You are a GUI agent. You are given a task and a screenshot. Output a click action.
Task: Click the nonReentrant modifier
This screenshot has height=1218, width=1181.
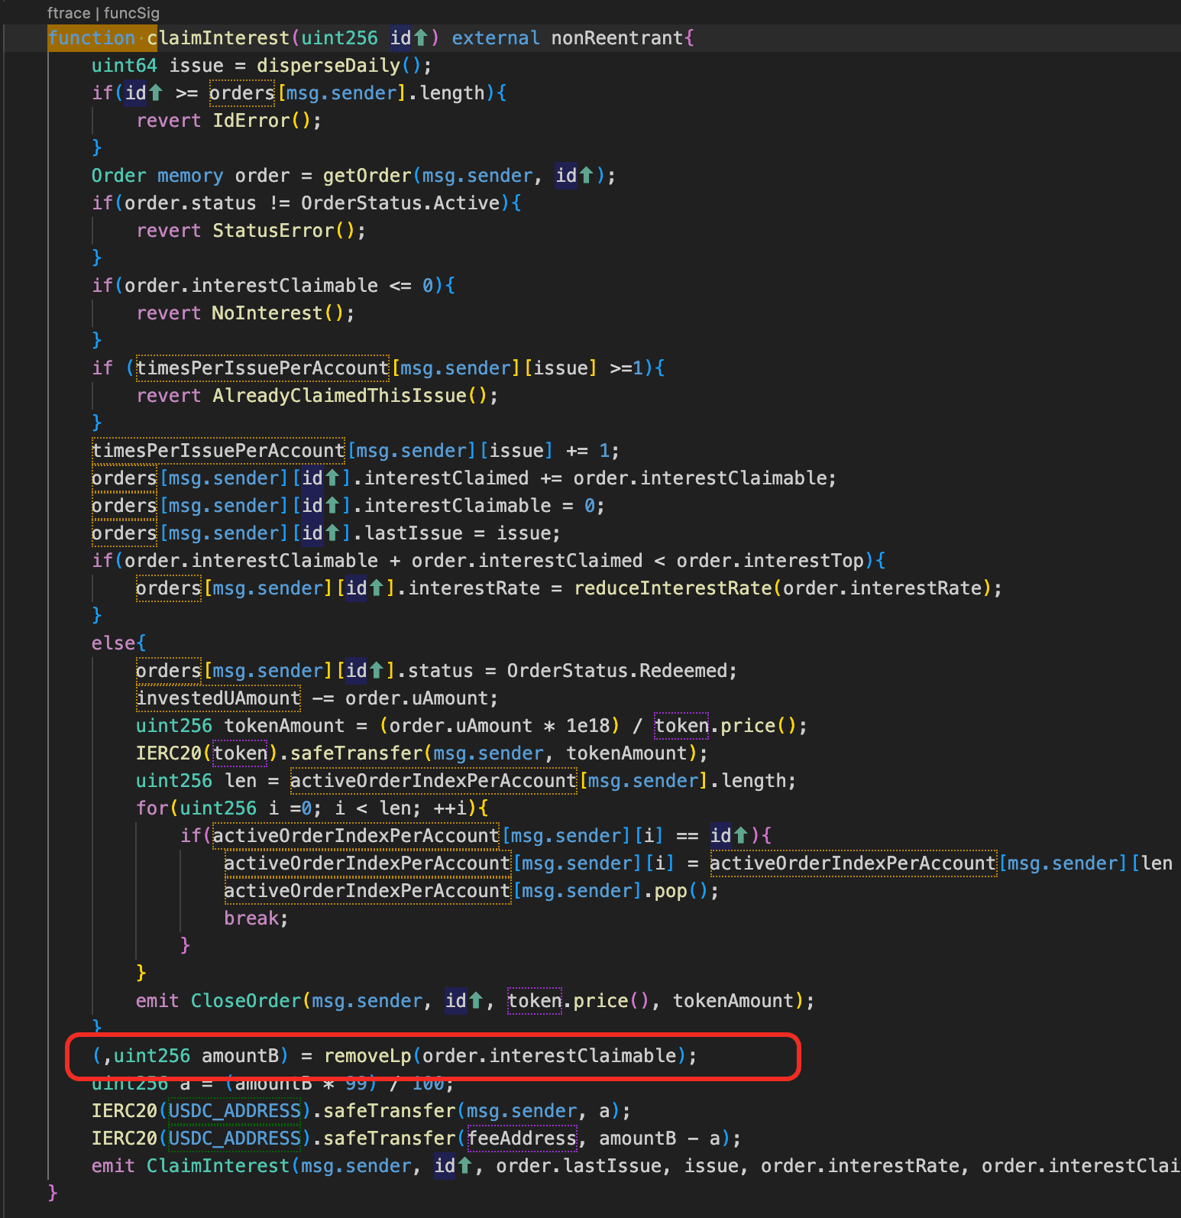tap(617, 38)
